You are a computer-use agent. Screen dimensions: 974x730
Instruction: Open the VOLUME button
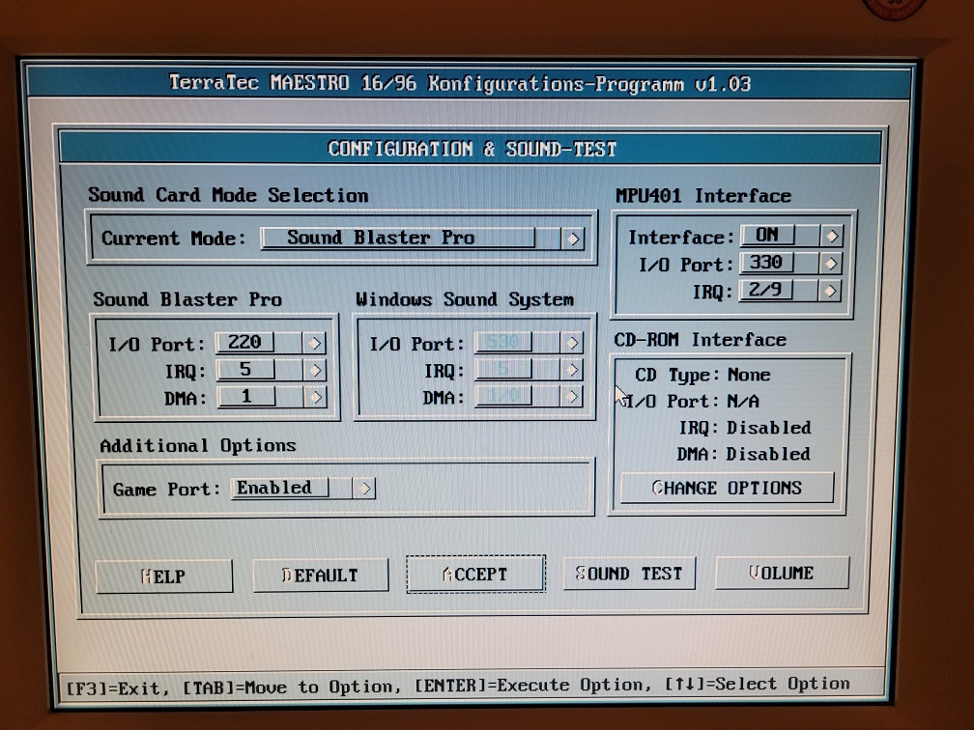pos(782,573)
